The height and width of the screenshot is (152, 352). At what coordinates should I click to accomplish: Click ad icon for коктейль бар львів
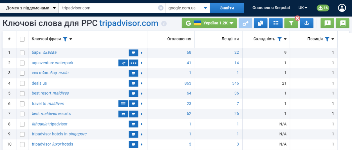pos(133,73)
